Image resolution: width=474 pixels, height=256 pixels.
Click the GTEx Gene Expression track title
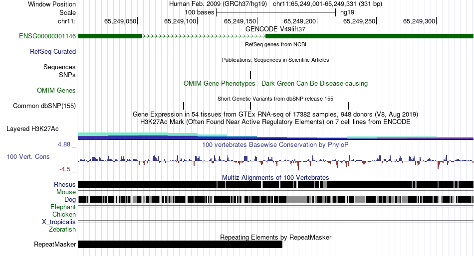click(x=275, y=115)
